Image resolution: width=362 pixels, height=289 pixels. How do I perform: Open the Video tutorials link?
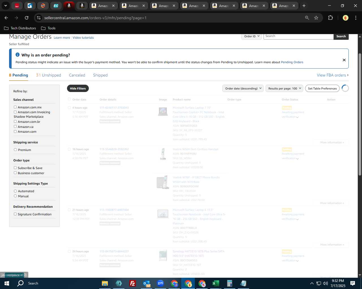pyautogui.click(x=83, y=38)
